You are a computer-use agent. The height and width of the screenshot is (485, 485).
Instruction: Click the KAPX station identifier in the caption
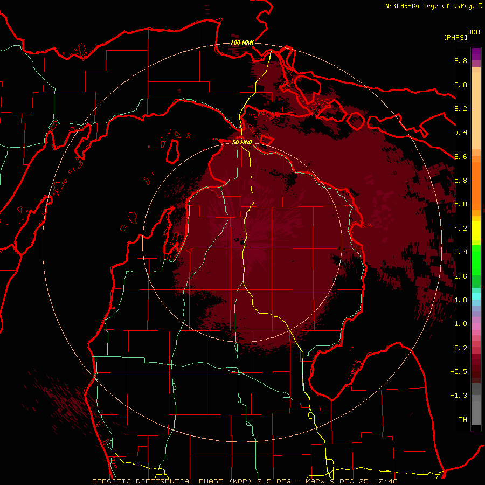tap(314, 481)
